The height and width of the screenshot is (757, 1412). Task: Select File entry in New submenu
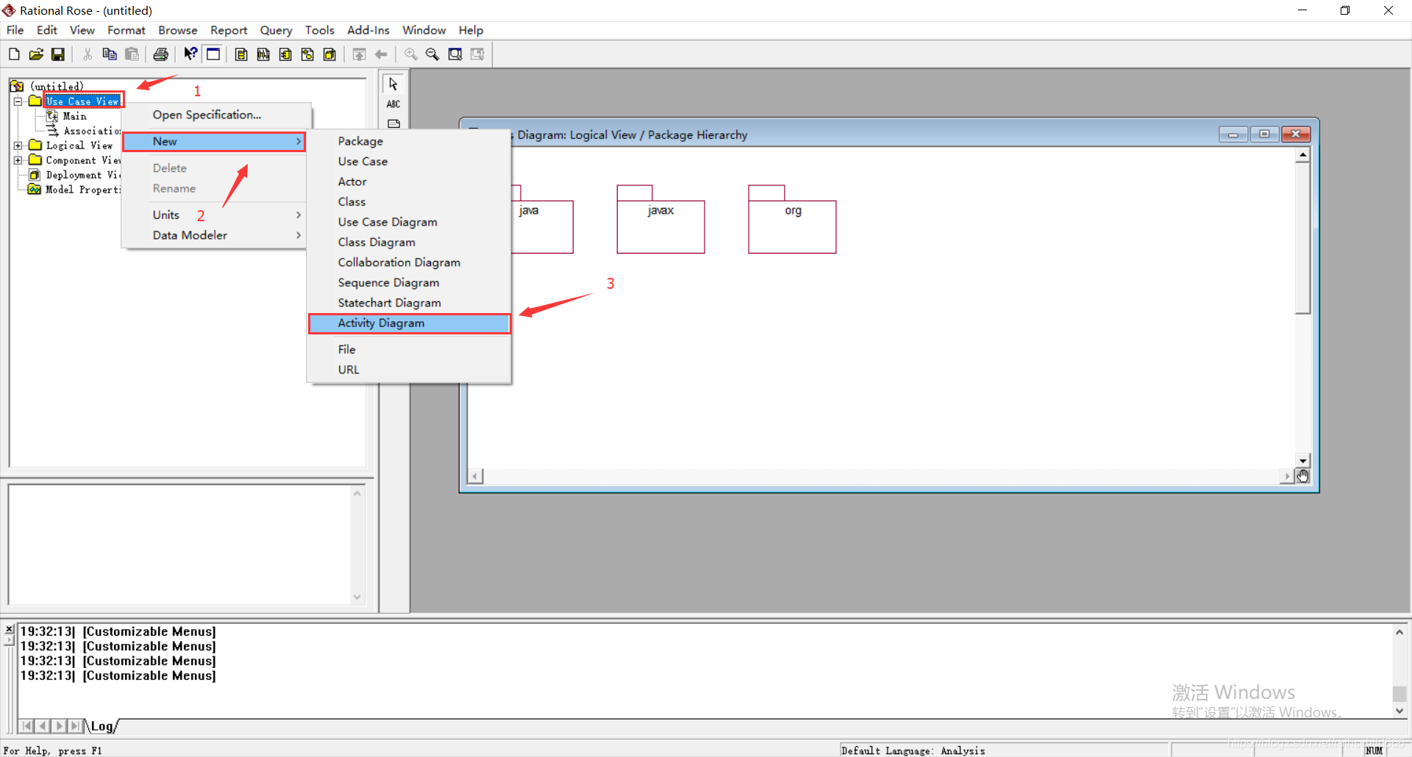pyautogui.click(x=410, y=350)
